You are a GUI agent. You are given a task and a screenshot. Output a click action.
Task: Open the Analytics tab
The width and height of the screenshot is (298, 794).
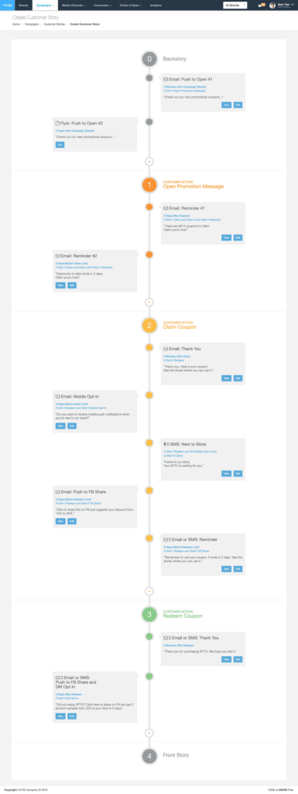point(156,5)
